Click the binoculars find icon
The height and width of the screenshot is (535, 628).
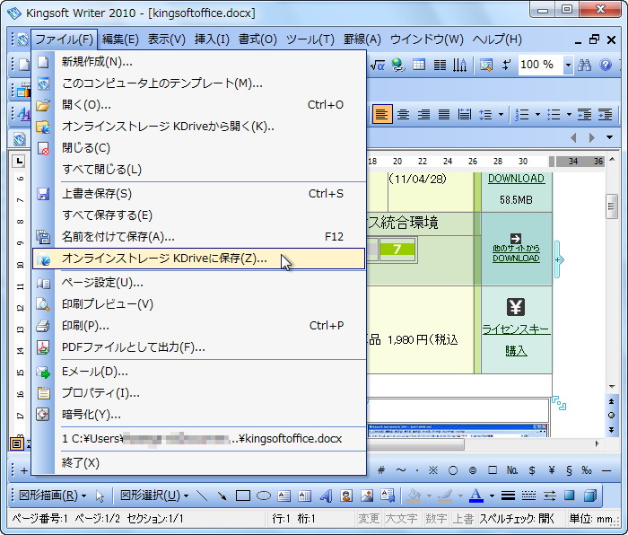(x=584, y=65)
